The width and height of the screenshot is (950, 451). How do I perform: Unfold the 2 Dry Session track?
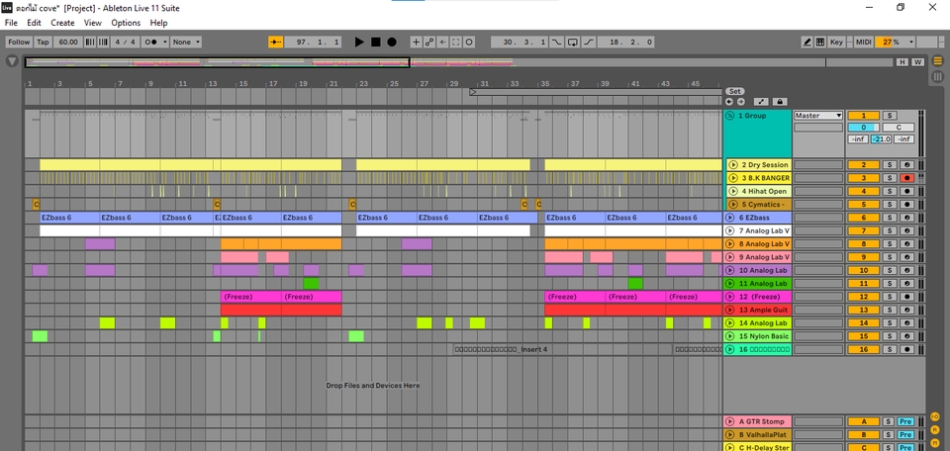(x=733, y=164)
